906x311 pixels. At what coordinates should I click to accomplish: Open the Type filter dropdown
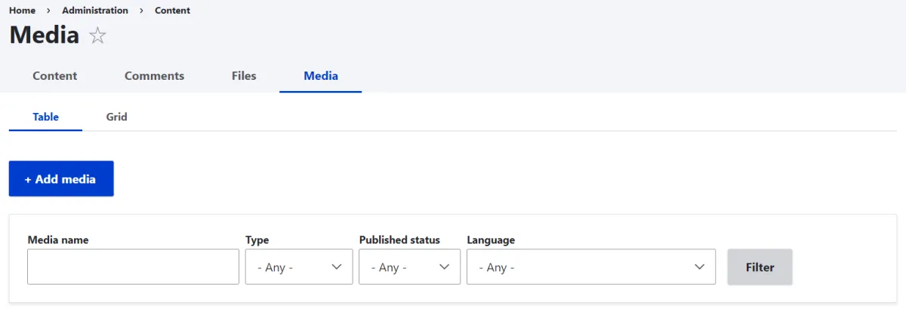(x=299, y=267)
